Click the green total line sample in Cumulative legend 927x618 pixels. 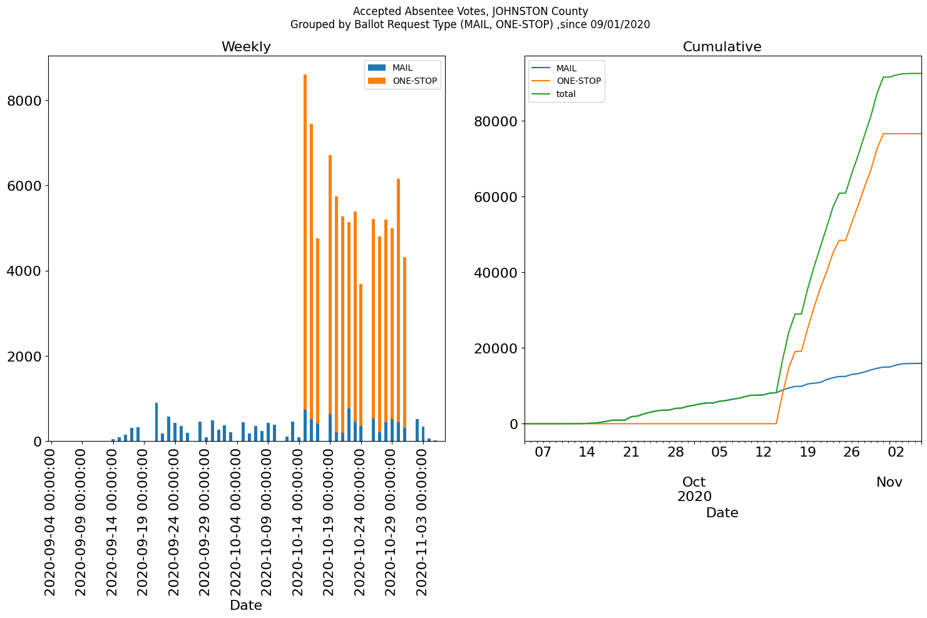[x=541, y=94]
